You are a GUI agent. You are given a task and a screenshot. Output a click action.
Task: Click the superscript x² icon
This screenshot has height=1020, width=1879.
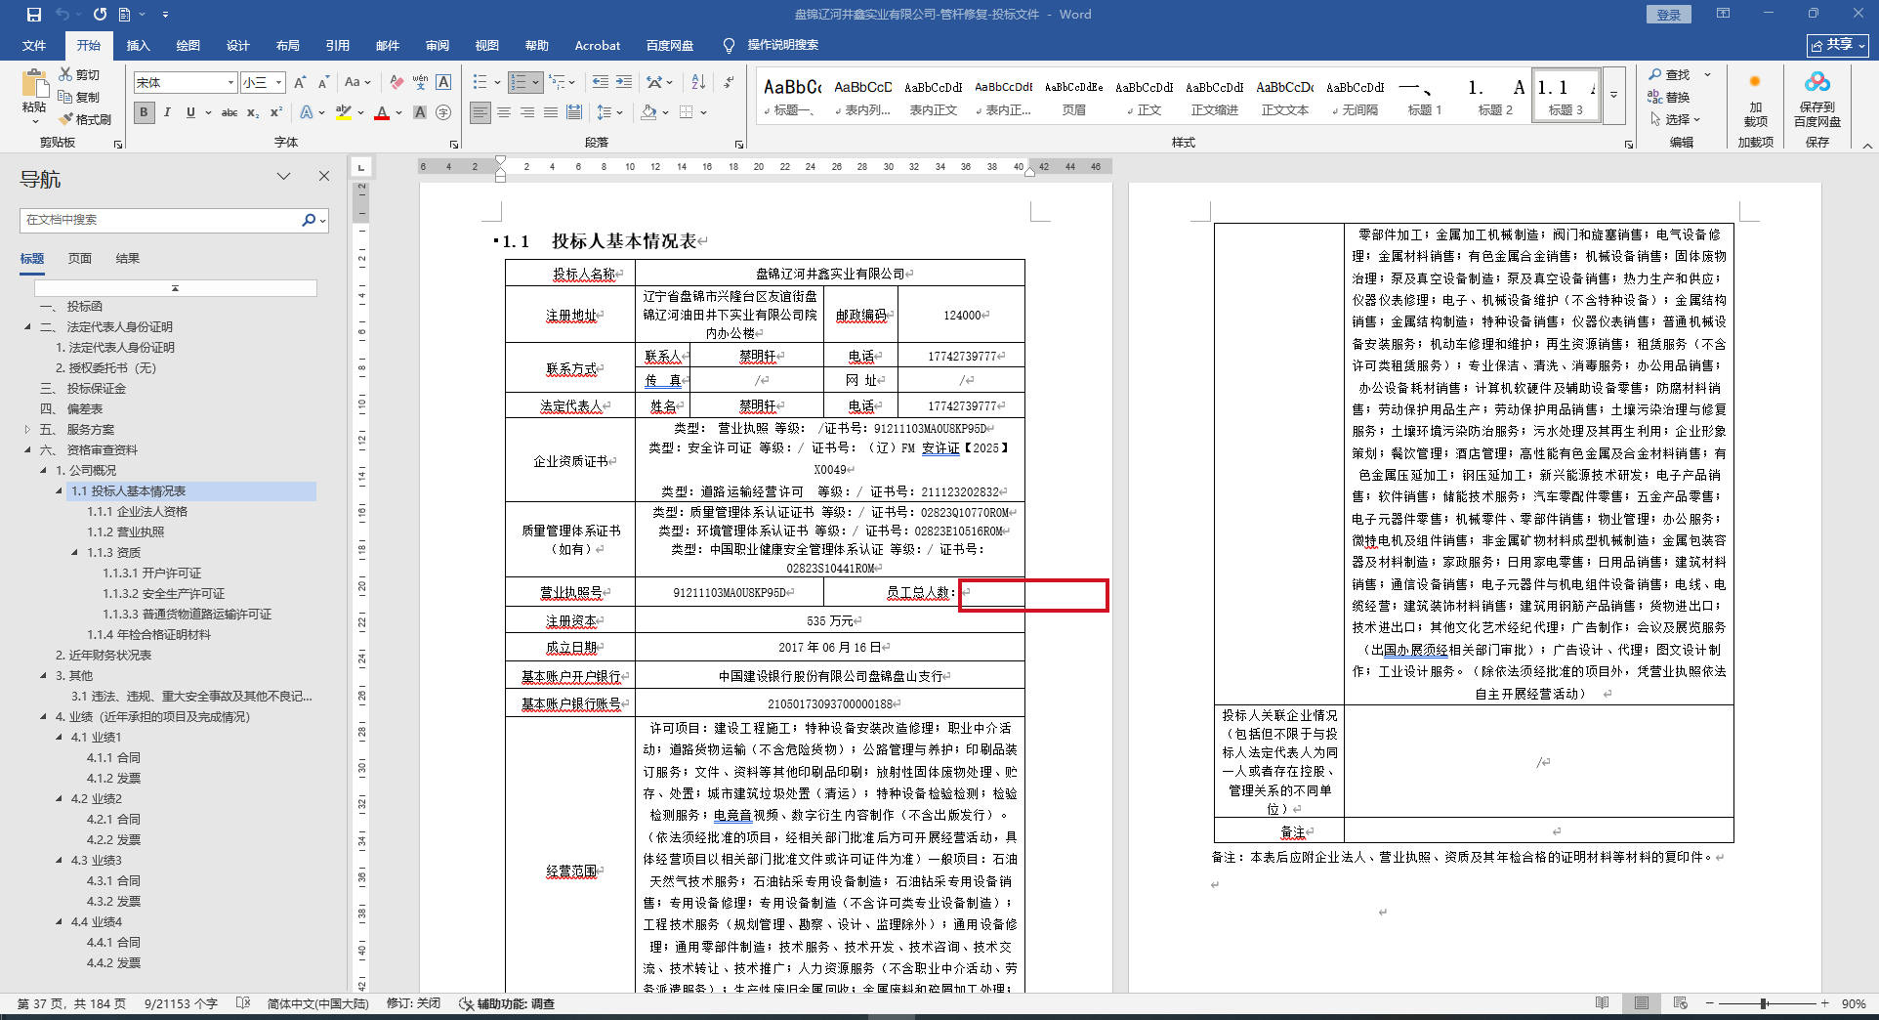click(276, 112)
